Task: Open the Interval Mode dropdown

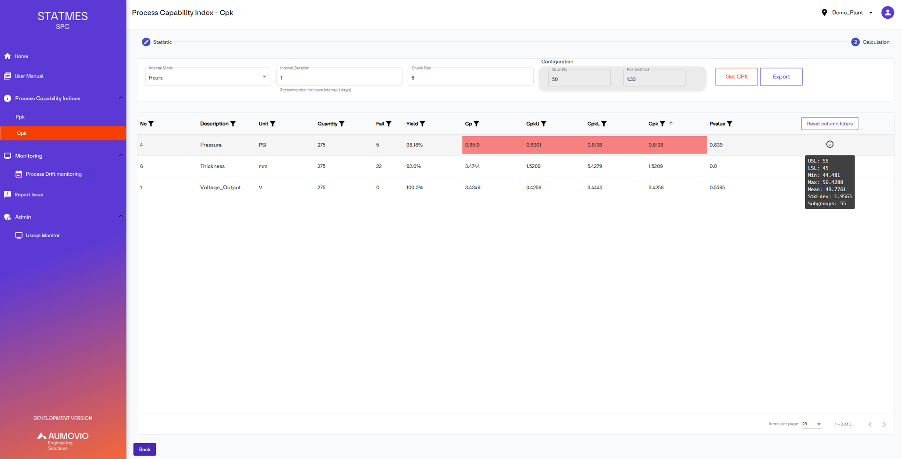Action: click(x=264, y=77)
